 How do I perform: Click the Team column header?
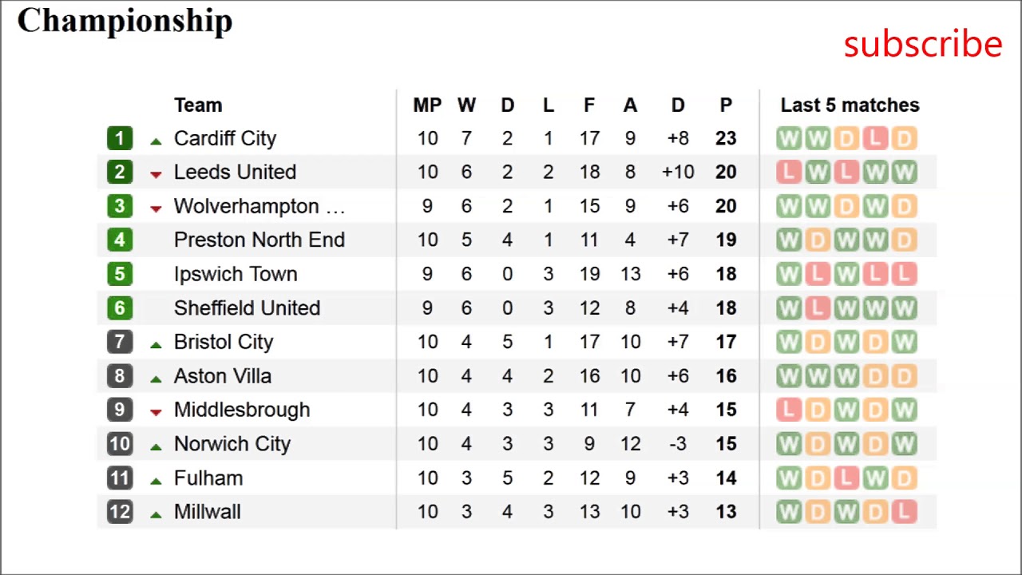(198, 105)
